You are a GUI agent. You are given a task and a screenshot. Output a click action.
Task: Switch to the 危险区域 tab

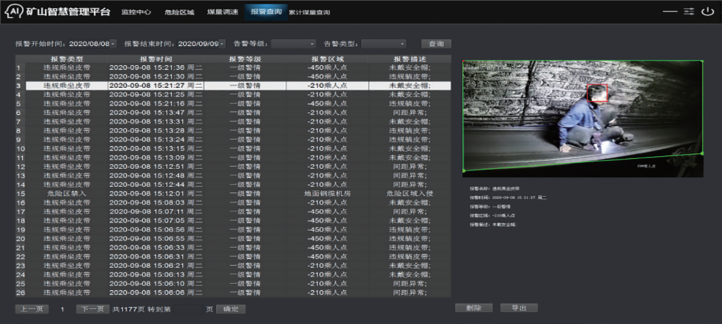(x=179, y=12)
